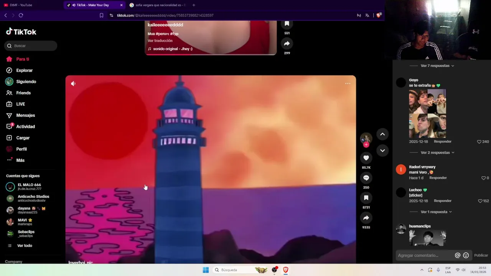This screenshot has width=491, height=276.
Task: Like Goyo's comment with 240 likes
Action: point(479,142)
